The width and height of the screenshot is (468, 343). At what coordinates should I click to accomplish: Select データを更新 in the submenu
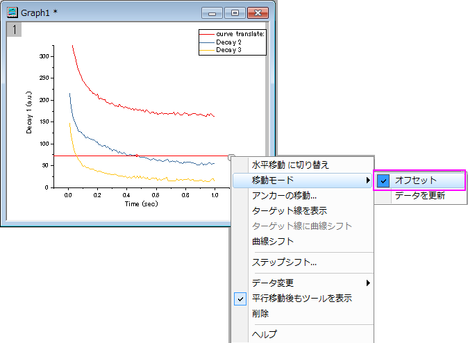pyautogui.click(x=420, y=196)
